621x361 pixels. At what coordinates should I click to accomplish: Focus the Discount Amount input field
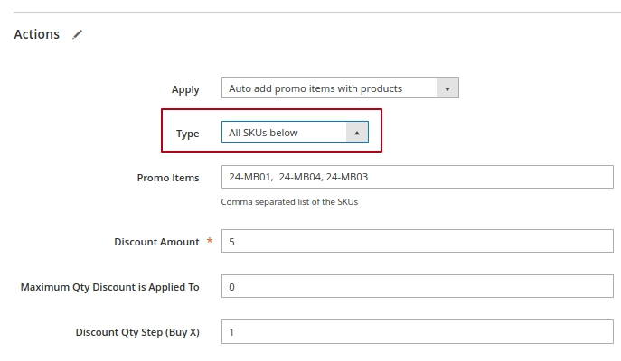(x=417, y=242)
